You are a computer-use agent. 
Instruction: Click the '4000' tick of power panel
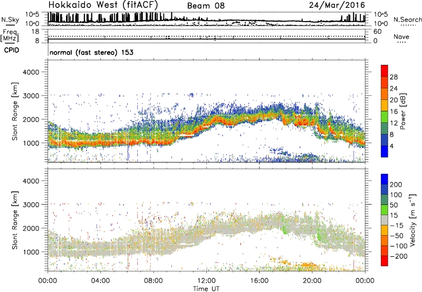[31, 72]
